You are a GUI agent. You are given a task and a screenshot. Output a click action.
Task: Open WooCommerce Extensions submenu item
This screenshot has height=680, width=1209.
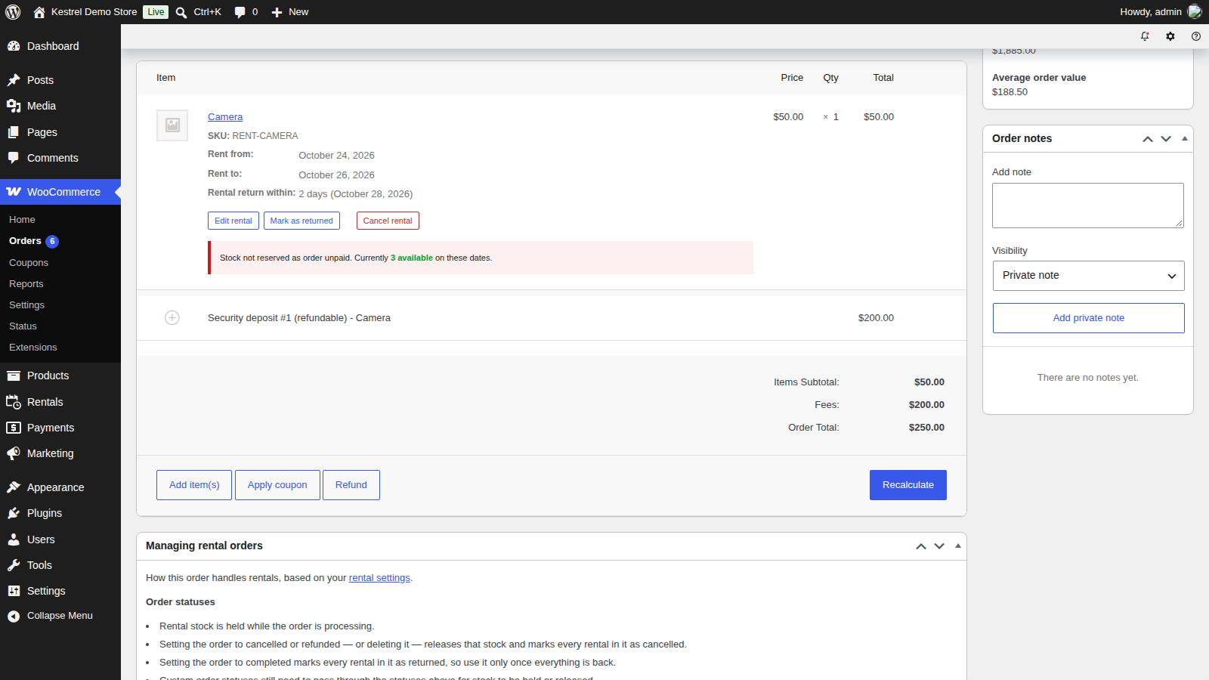(60, 348)
